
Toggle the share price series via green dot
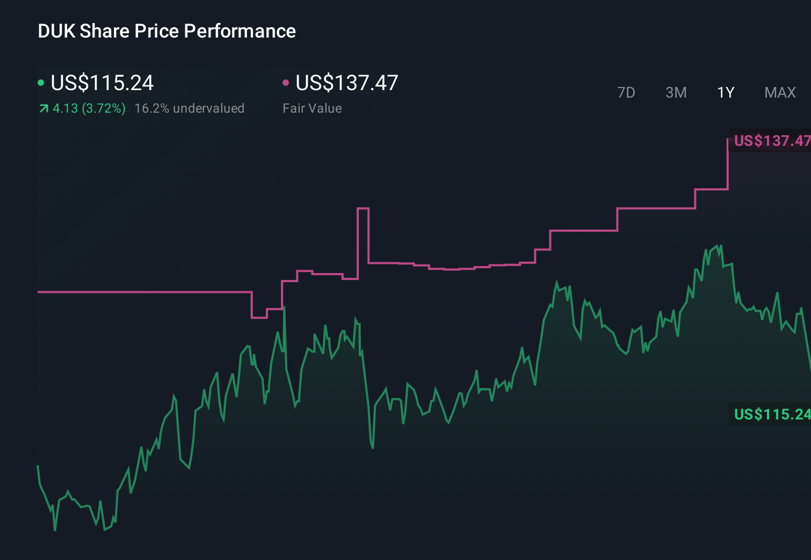pos(42,83)
